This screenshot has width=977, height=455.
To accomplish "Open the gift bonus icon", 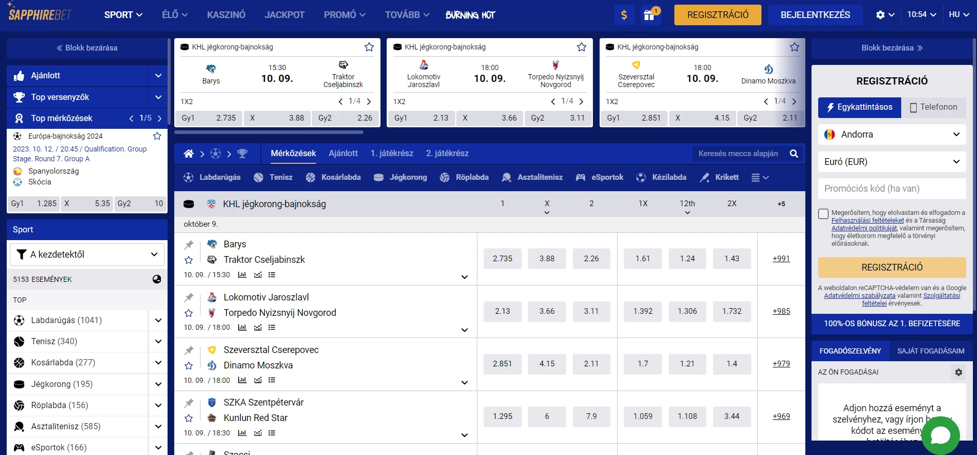I will 650,15.
